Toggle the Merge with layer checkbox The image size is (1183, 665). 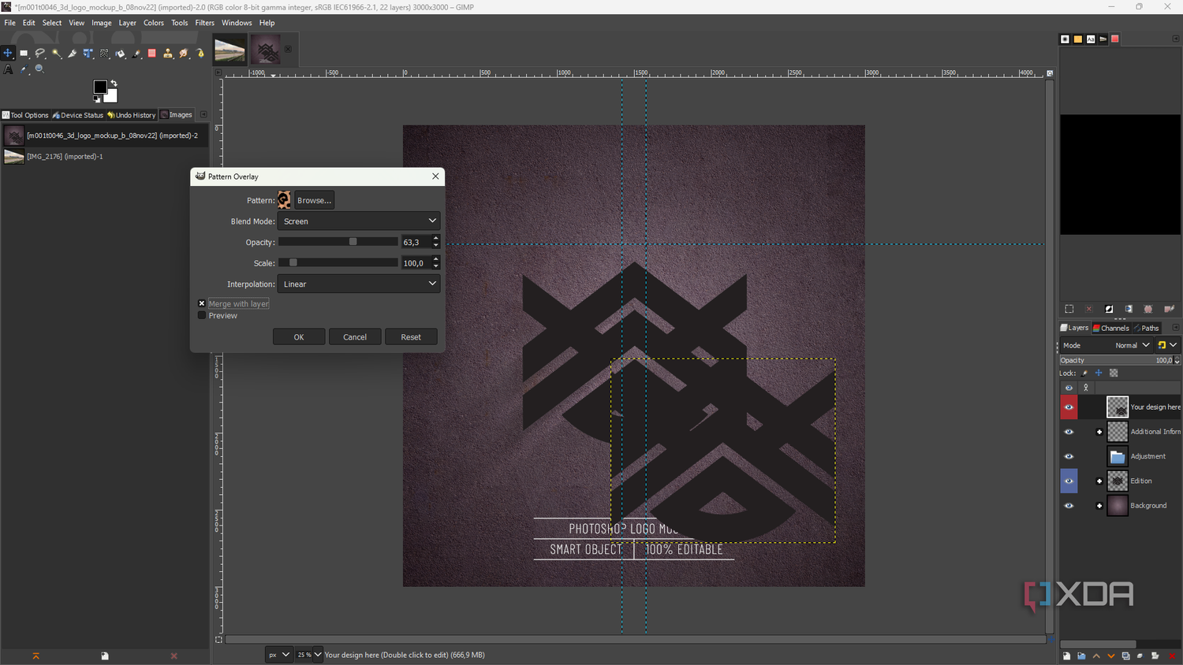click(202, 303)
